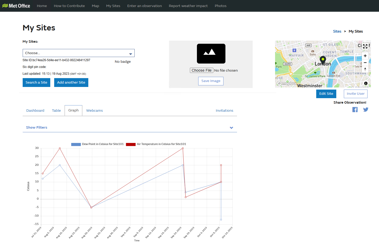Viewport: 379px width, 245px height.
Task: Switch to the Dashboard tab
Action: pyautogui.click(x=35, y=111)
